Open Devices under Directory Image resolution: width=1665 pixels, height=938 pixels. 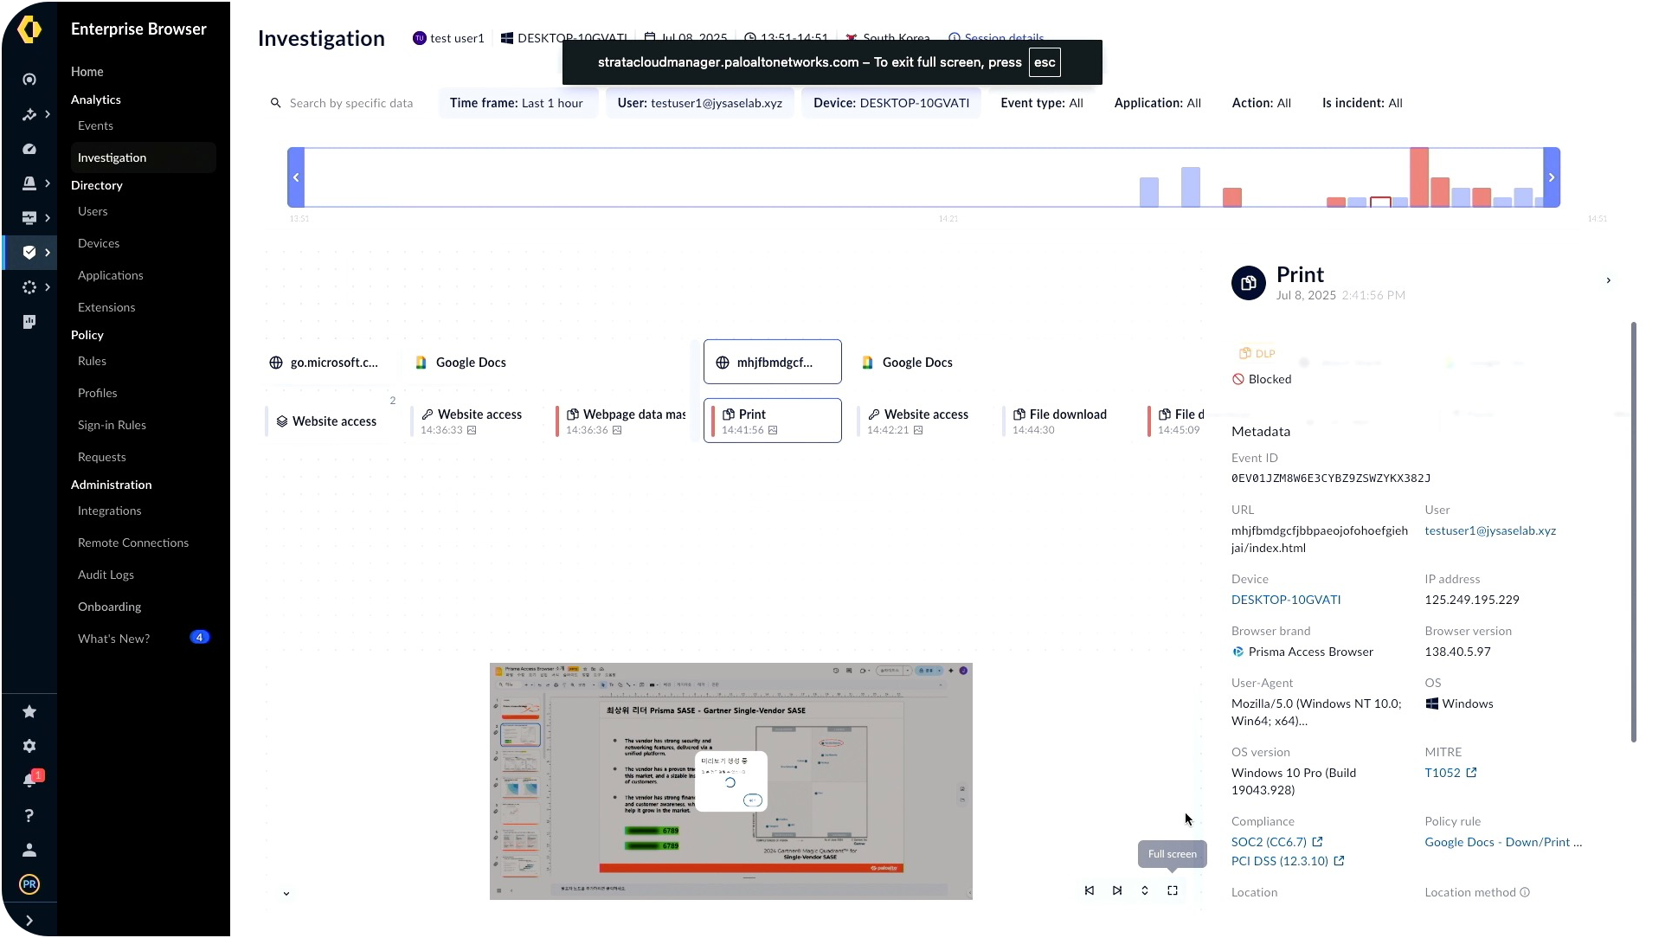(99, 243)
